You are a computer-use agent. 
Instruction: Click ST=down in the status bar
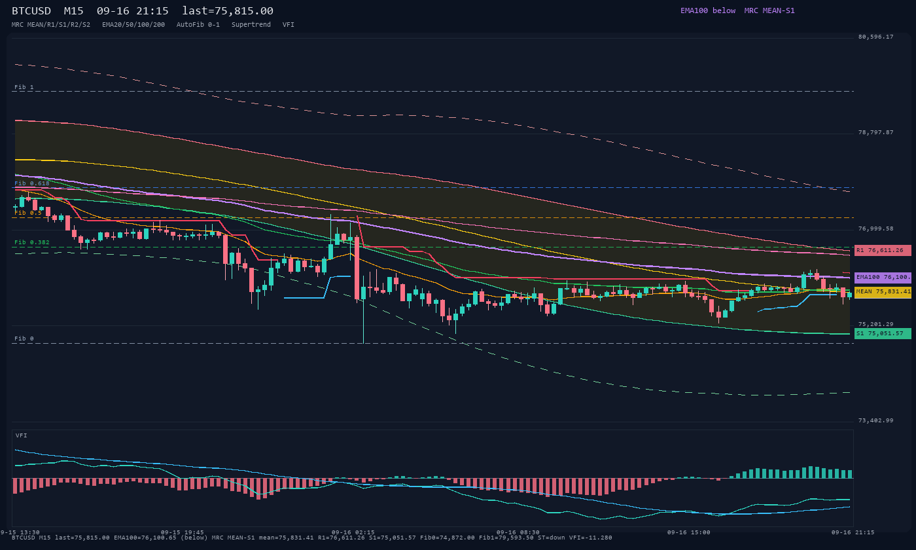click(552, 538)
